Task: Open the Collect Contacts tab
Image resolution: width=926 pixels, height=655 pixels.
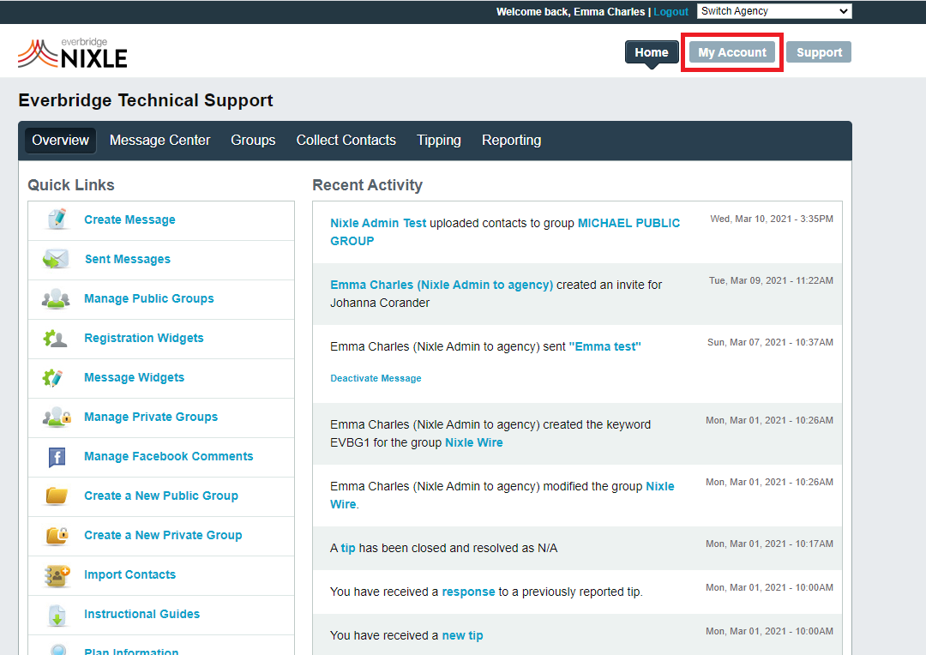Action: point(346,141)
